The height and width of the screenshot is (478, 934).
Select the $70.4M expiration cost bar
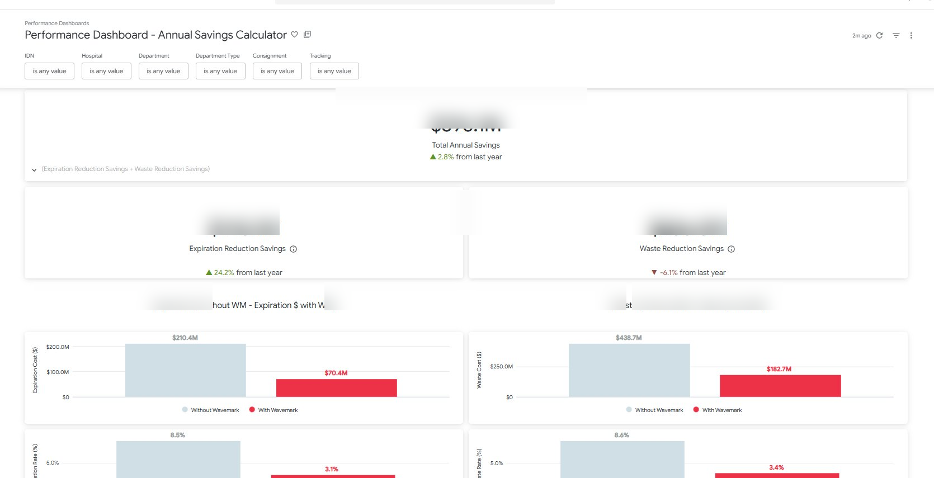[337, 388]
